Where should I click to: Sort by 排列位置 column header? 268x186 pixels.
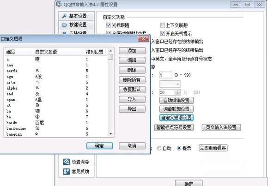(x=95, y=52)
